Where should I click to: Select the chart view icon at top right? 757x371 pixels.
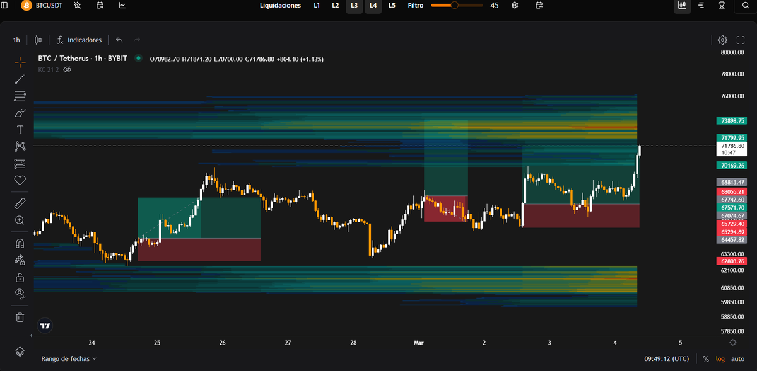(x=682, y=6)
